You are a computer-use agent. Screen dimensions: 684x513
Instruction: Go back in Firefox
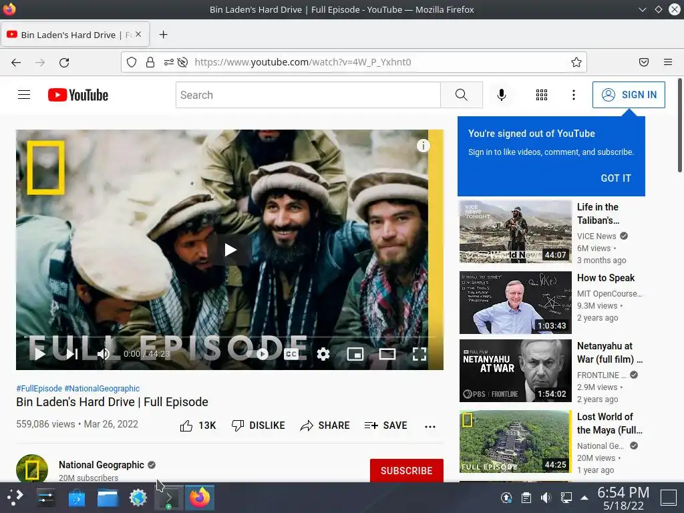click(x=16, y=62)
